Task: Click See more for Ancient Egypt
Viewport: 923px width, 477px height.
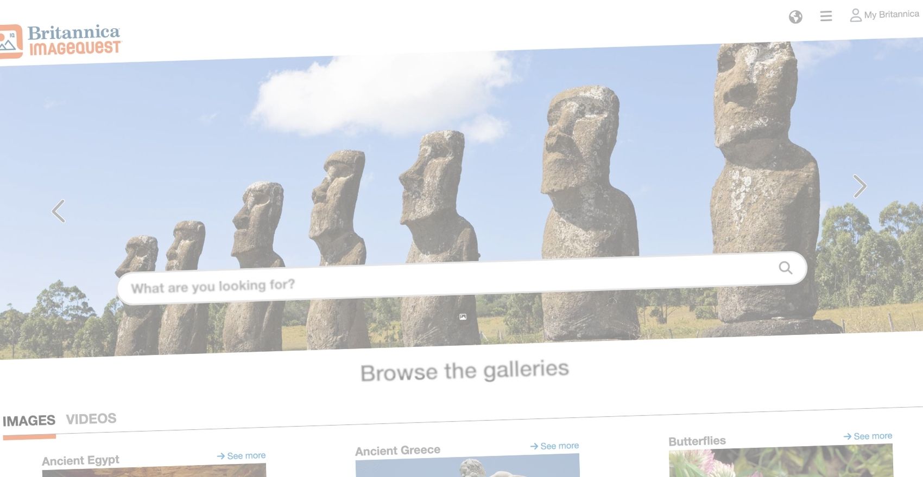Action: click(x=241, y=456)
